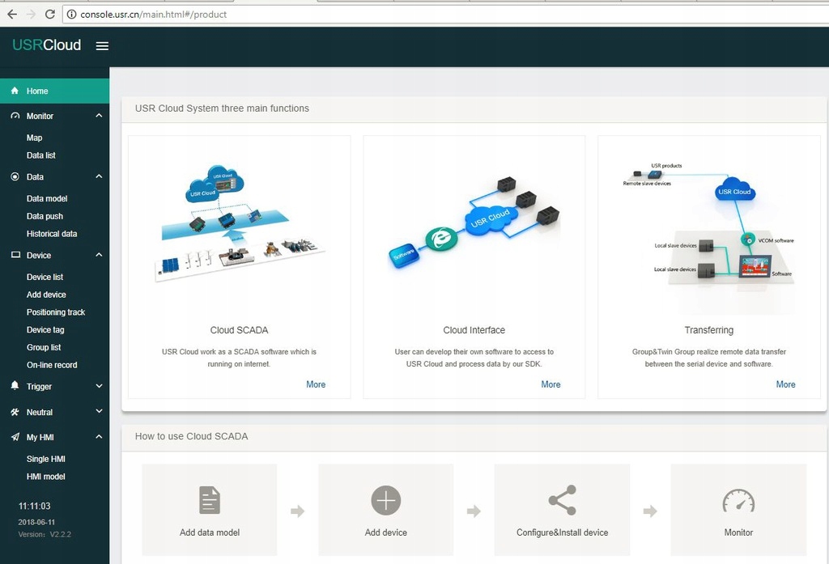Expand the Trigger section chevron
This screenshot has height=564, width=829.
point(99,387)
